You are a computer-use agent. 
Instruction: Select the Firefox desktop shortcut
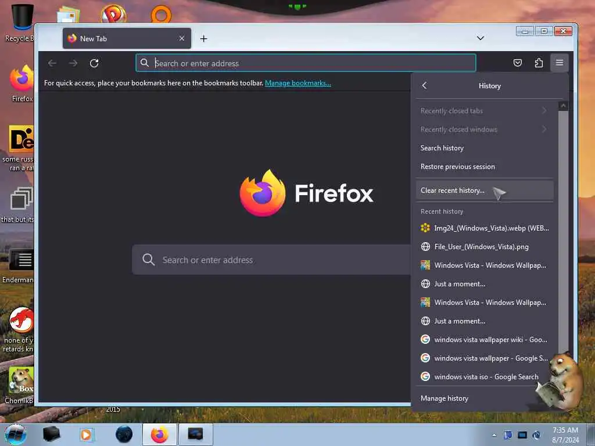(21, 84)
